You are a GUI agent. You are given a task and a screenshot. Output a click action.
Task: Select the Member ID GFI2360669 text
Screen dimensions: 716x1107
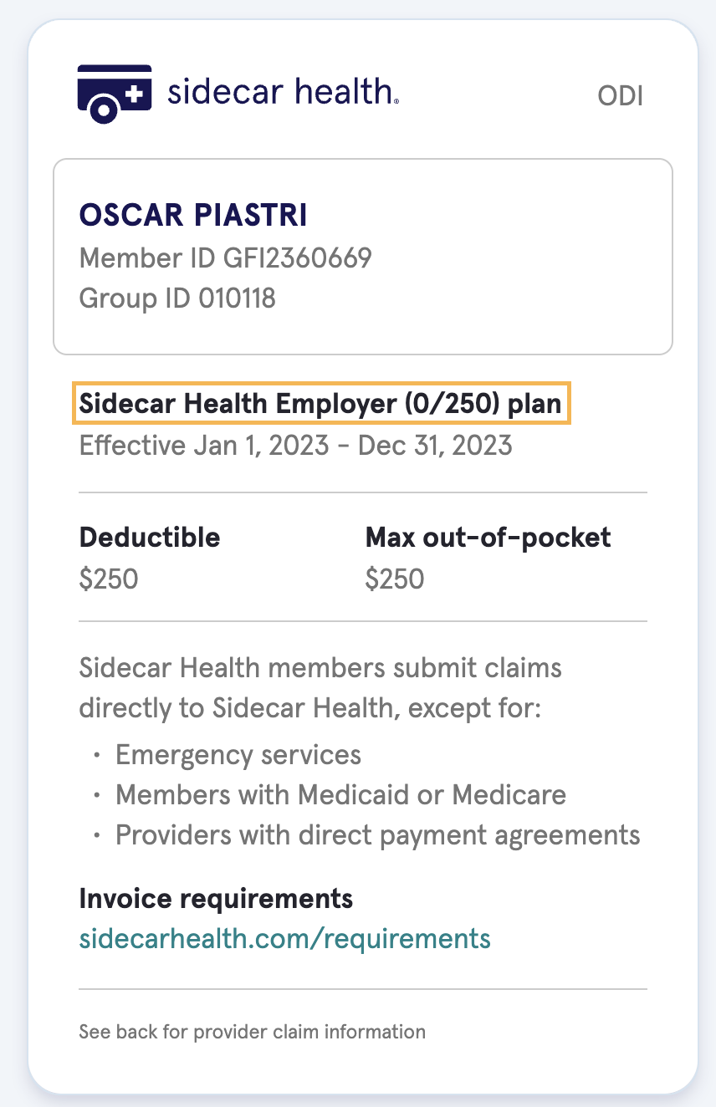[x=225, y=258]
